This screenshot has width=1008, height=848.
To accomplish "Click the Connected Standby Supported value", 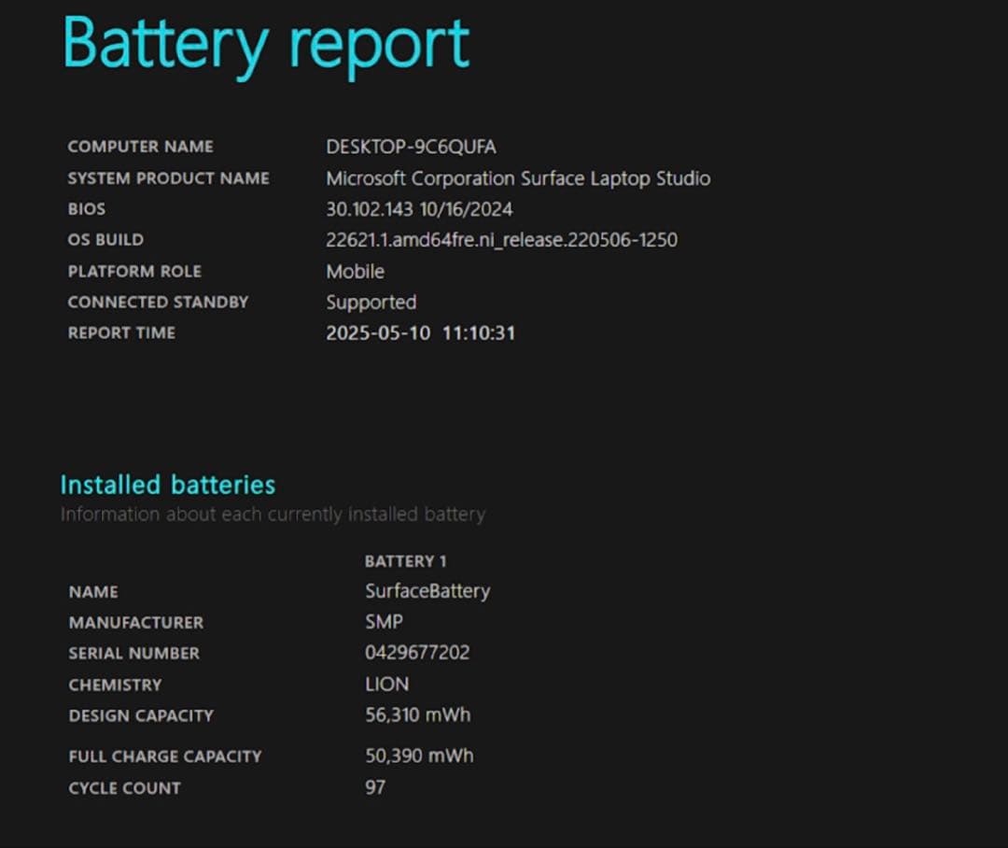I will point(371,303).
